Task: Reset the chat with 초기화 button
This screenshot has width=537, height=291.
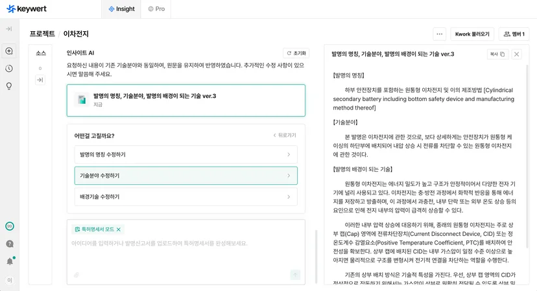Action: point(296,53)
